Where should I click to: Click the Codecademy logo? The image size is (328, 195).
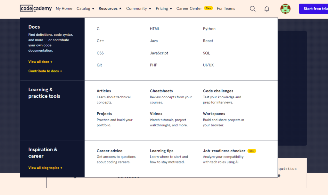[x=36, y=8]
